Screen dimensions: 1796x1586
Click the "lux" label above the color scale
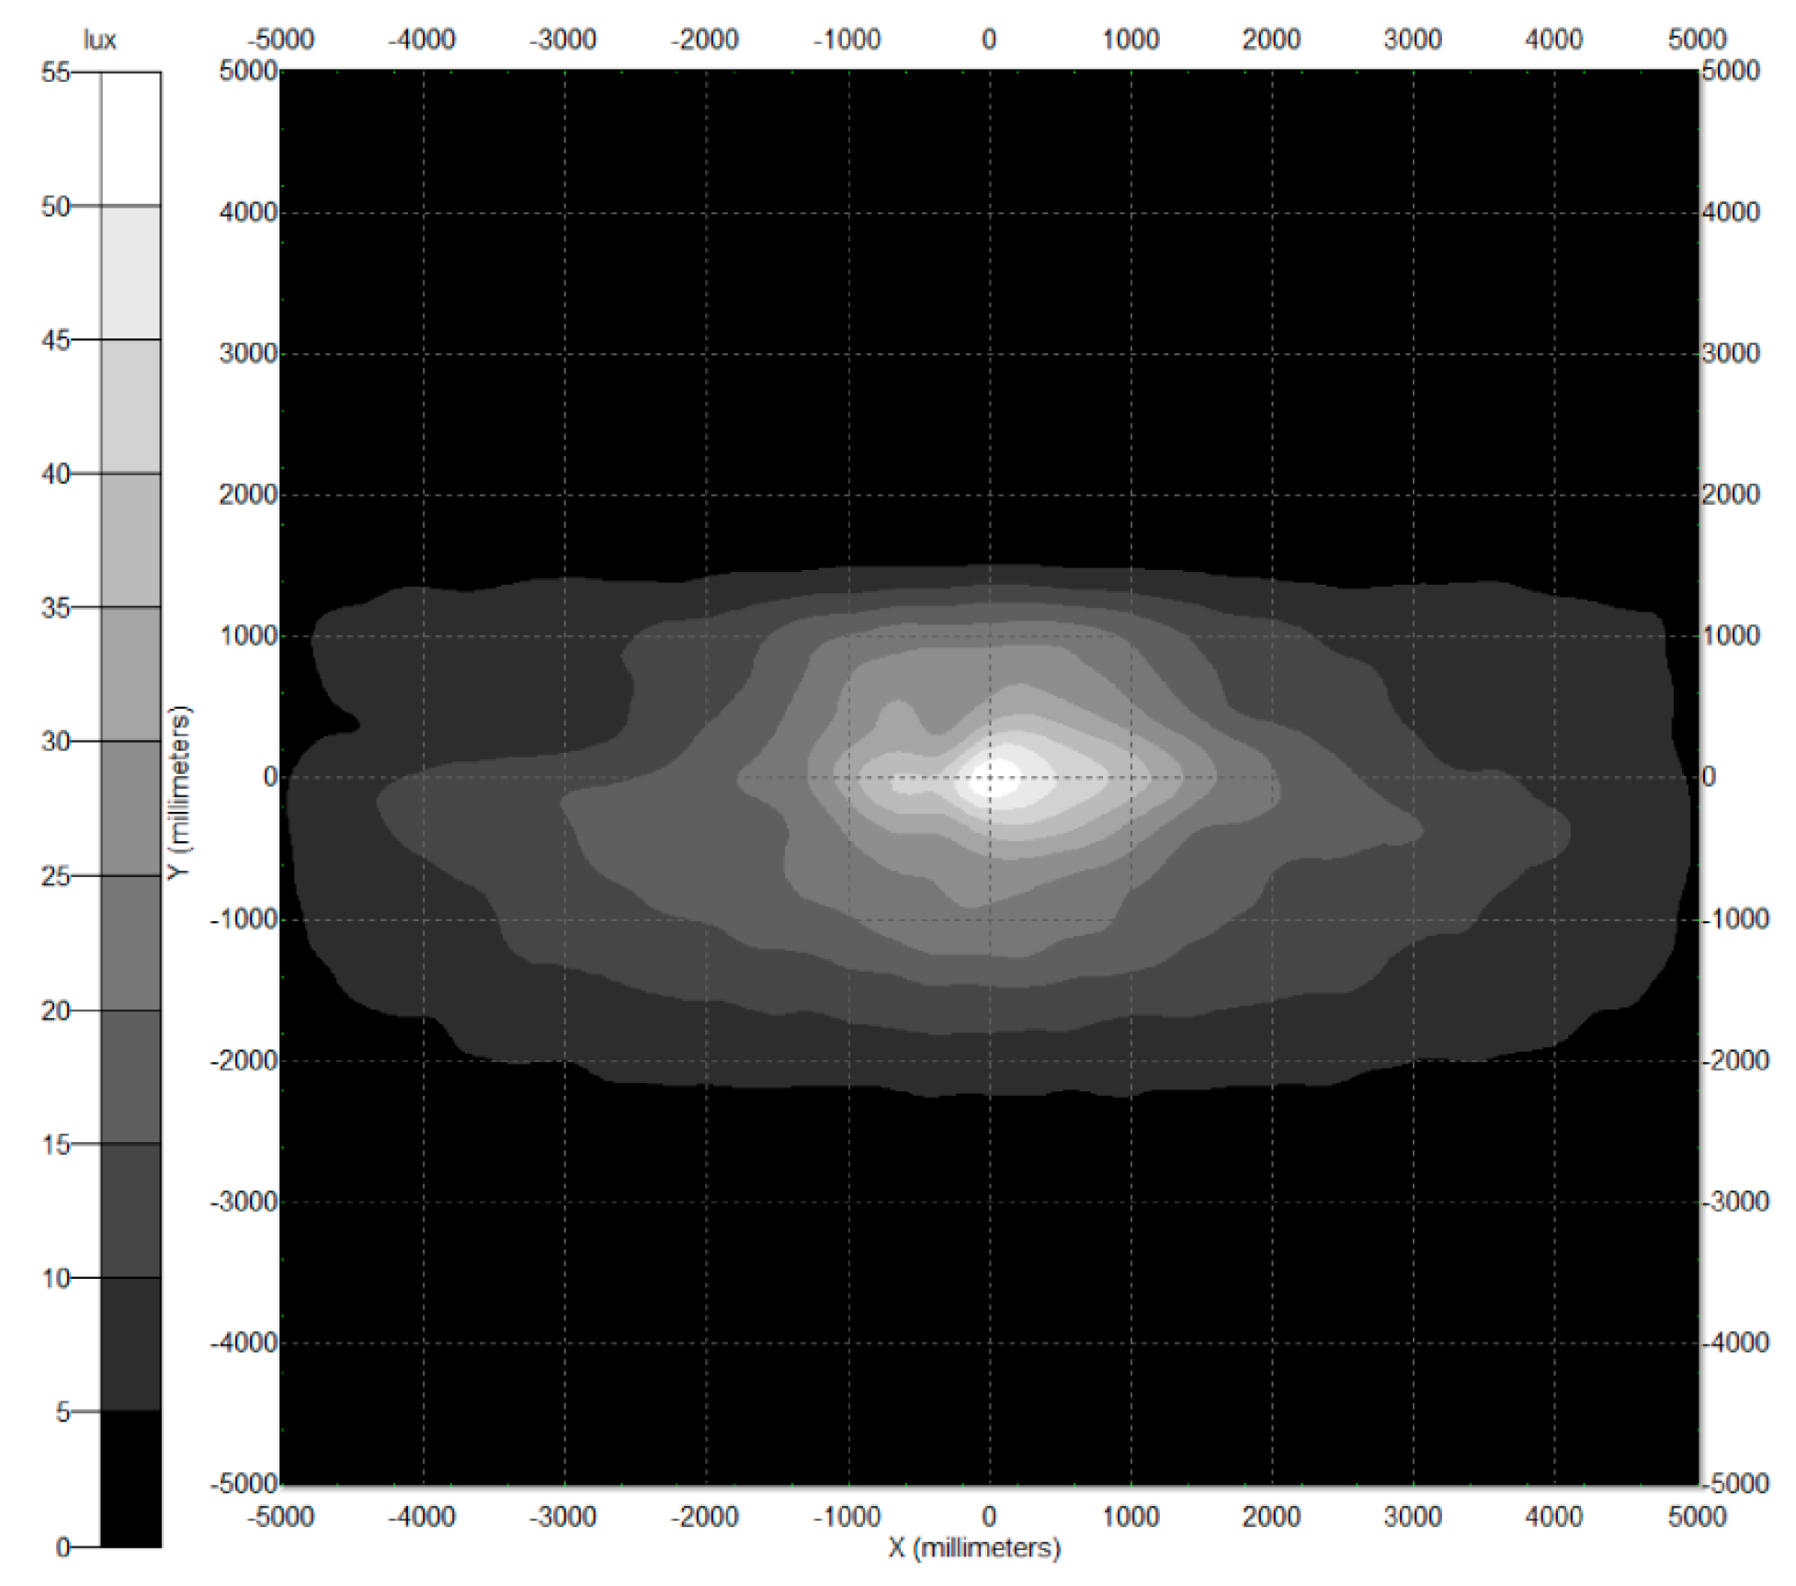point(99,40)
